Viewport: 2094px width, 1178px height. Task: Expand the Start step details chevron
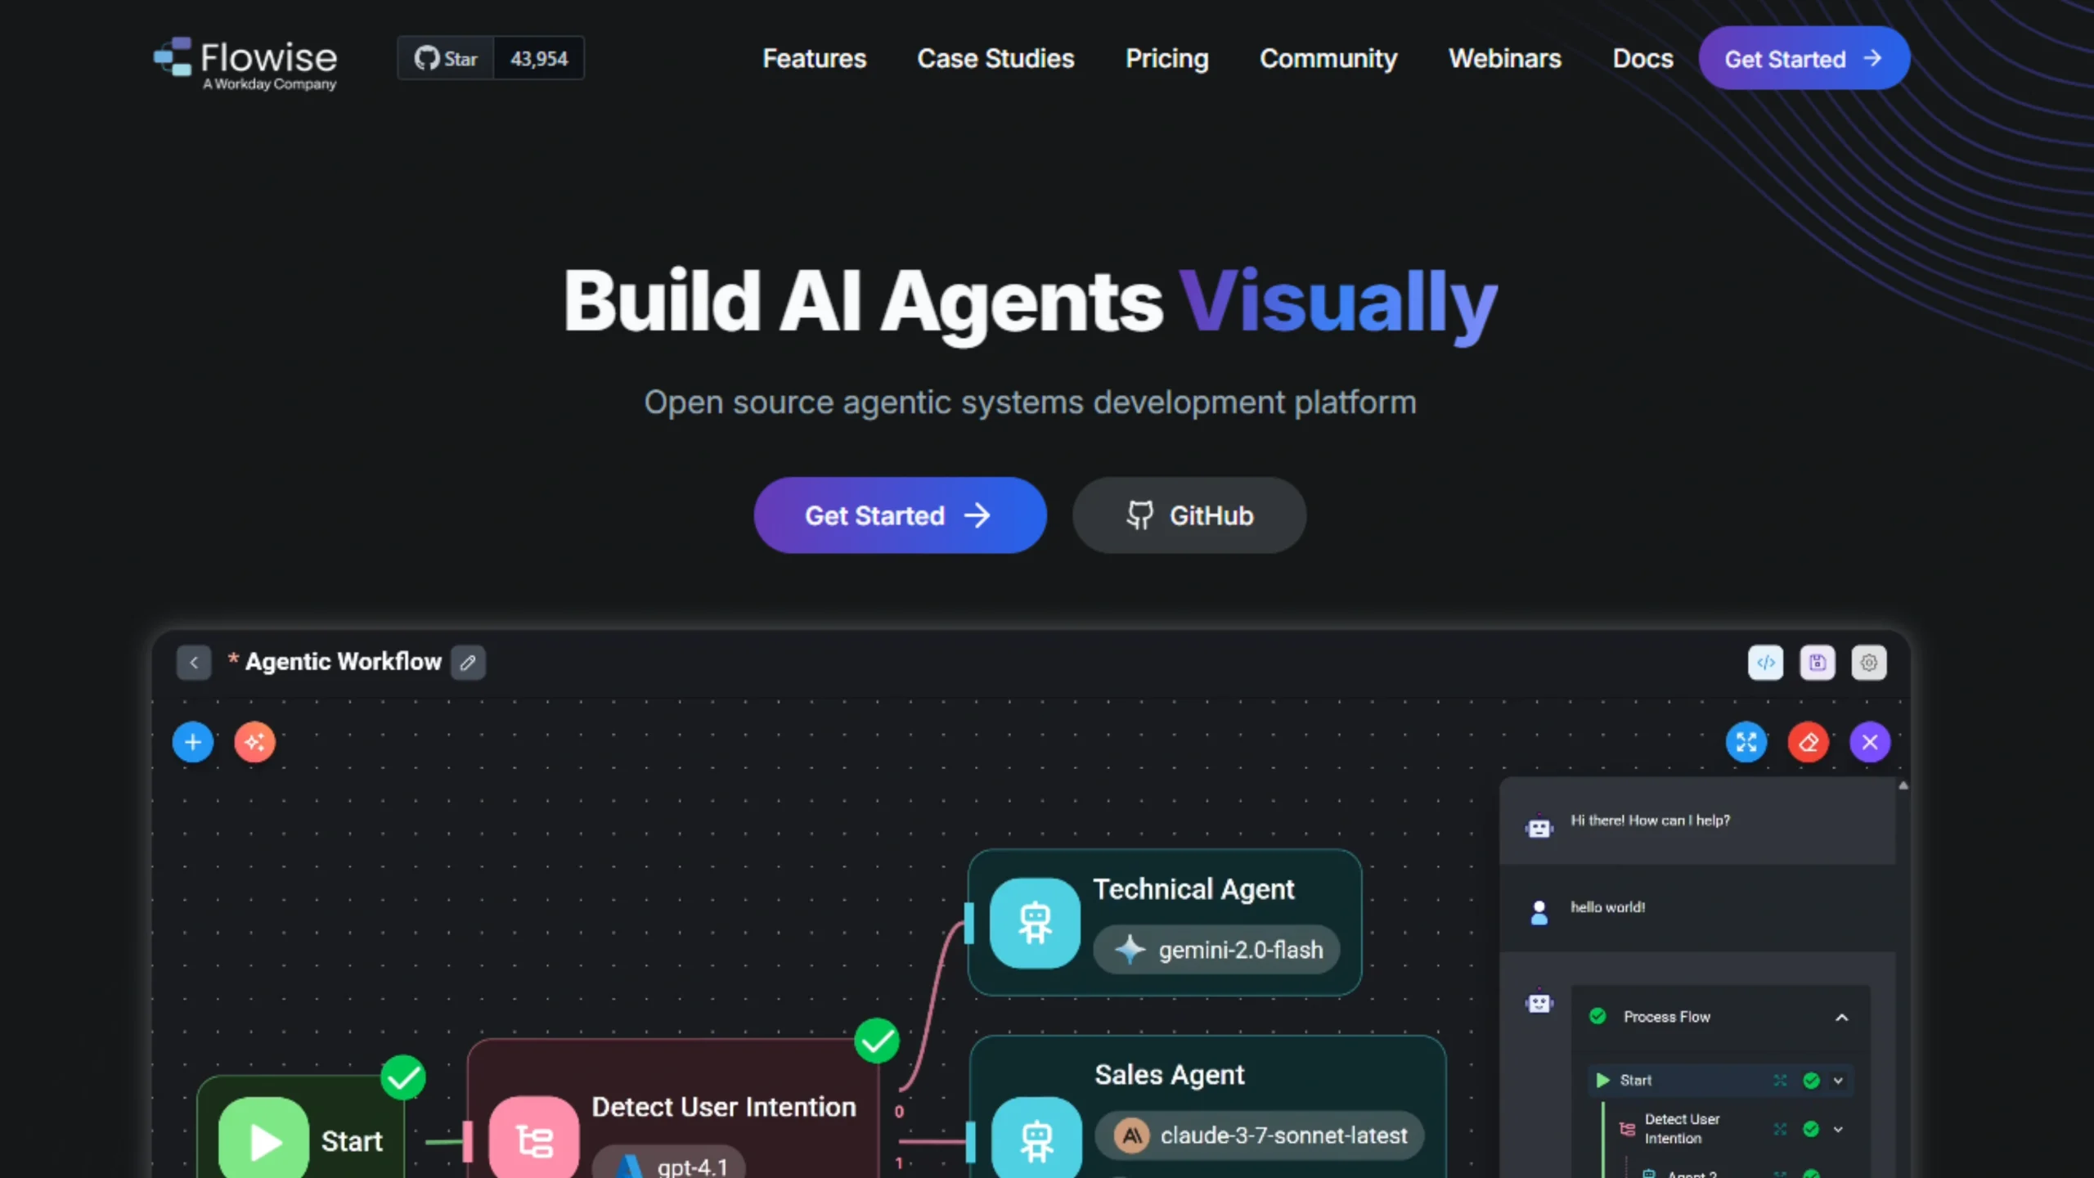click(1838, 1081)
